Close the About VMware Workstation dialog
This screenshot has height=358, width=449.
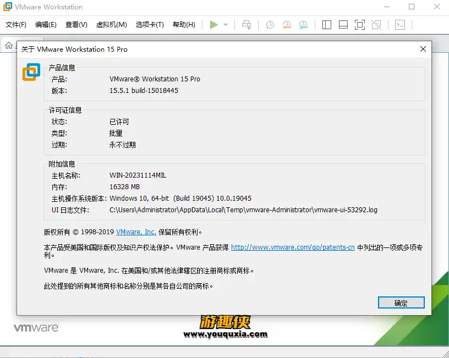(x=423, y=49)
